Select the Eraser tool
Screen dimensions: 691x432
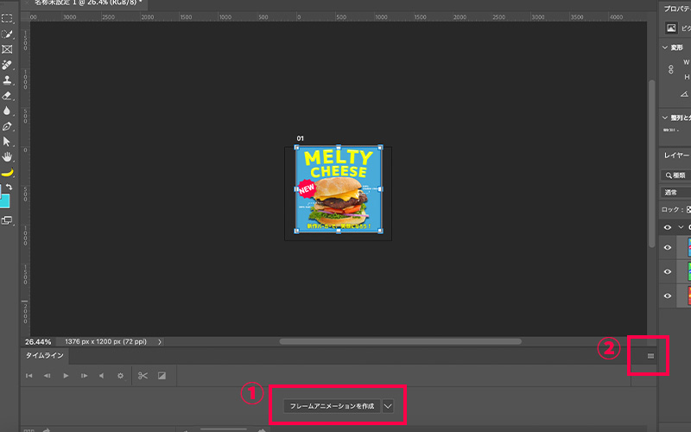coord(8,96)
